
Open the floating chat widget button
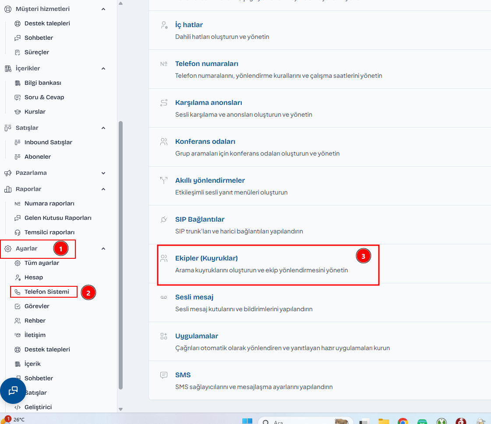pyautogui.click(x=13, y=391)
